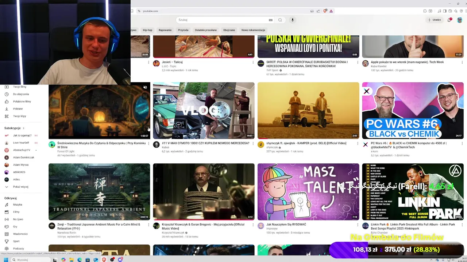
Task: Open Gry under Odkrywaj
Action: [x=15, y=227]
